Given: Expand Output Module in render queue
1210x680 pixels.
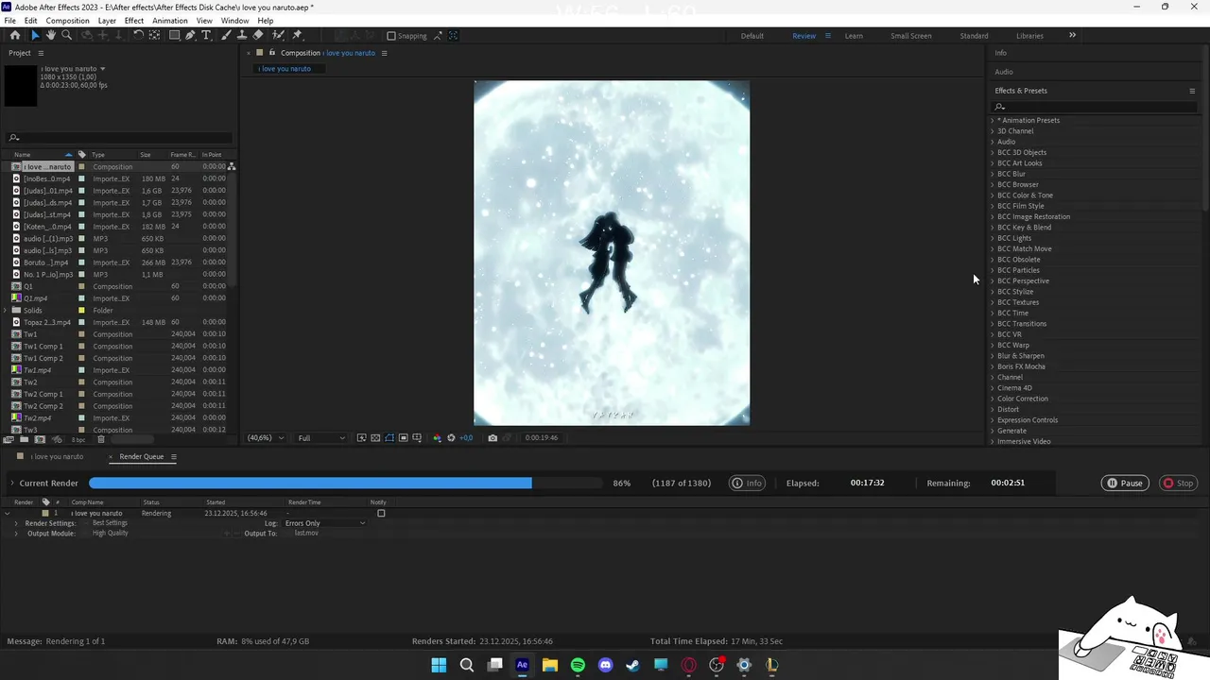Looking at the screenshot, I should (x=16, y=534).
